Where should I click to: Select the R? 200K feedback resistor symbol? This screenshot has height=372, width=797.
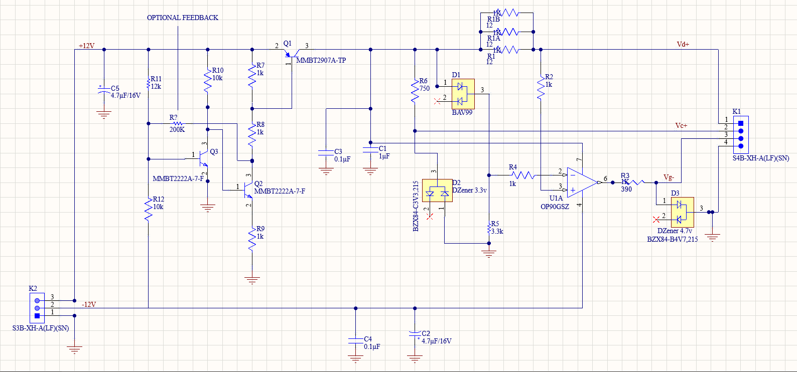pyautogui.click(x=178, y=123)
